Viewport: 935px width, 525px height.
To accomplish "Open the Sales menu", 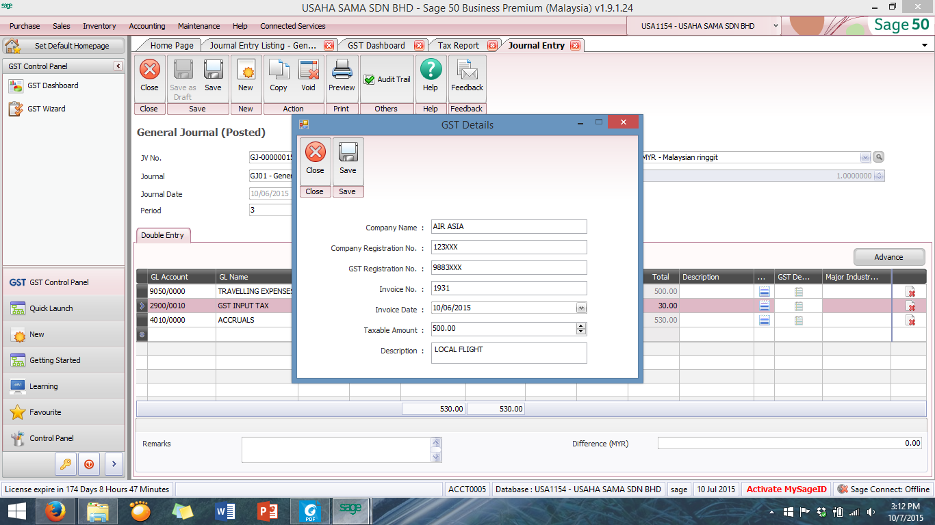I will click(62, 26).
